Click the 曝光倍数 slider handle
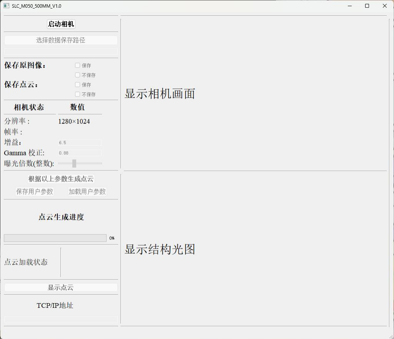The width and height of the screenshot is (394, 339). pyautogui.click(x=74, y=164)
